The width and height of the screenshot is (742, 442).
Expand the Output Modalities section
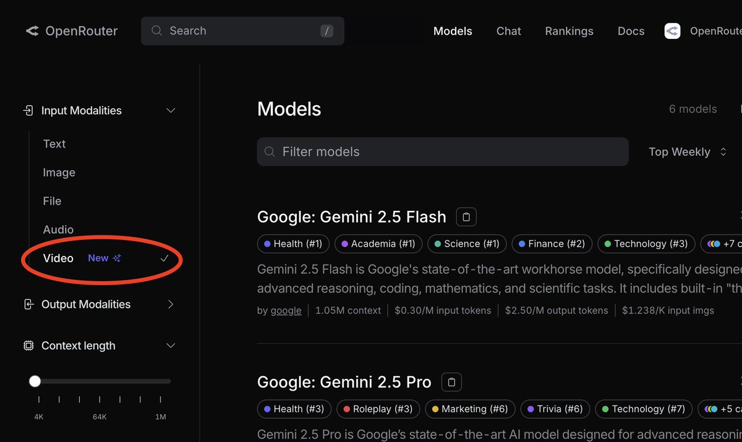click(x=171, y=304)
